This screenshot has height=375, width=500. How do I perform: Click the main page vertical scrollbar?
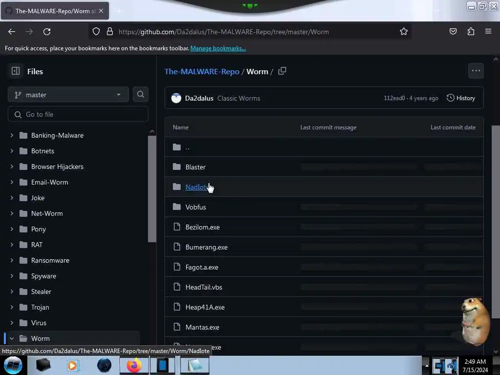pyautogui.click(x=496, y=222)
